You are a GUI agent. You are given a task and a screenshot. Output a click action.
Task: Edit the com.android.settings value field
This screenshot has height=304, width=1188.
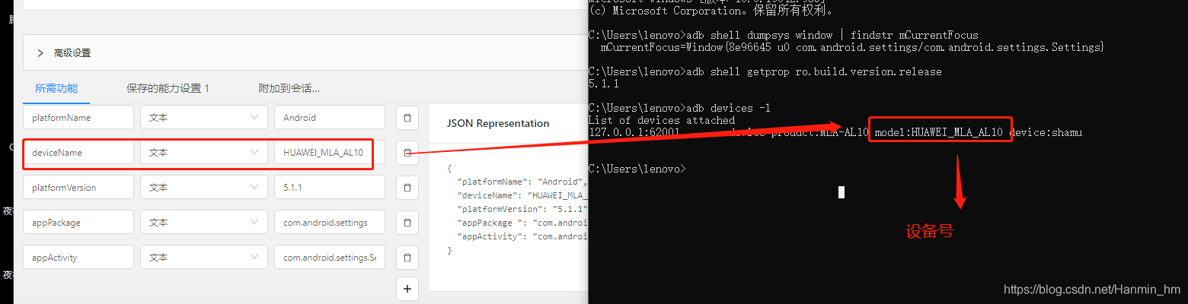[x=330, y=223]
